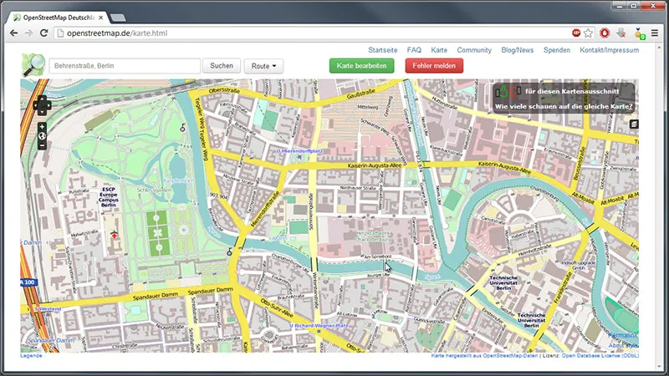The width and height of the screenshot is (669, 376).
Task: Click the green Karte bearbeiten button
Action: coord(361,66)
